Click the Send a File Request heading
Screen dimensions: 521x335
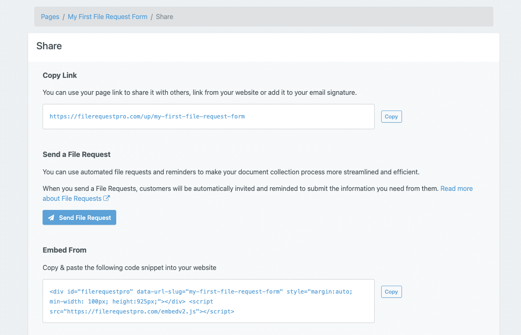tap(76, 154)
